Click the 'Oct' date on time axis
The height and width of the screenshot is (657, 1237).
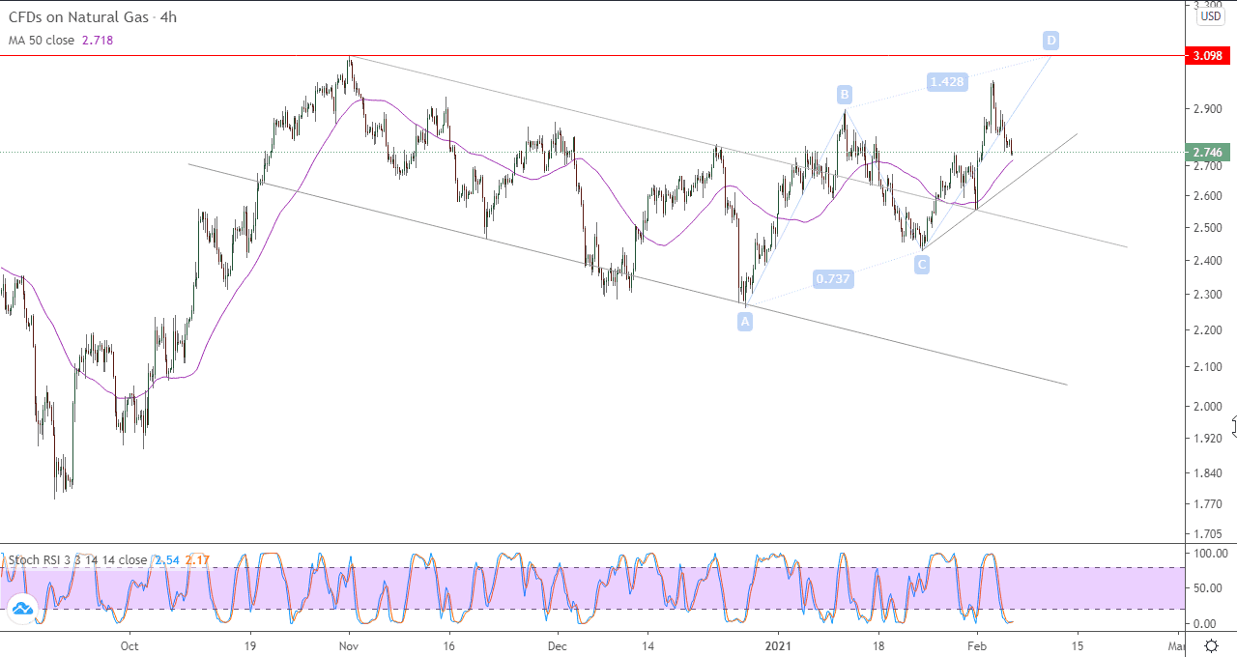click(x=129, y=645)
